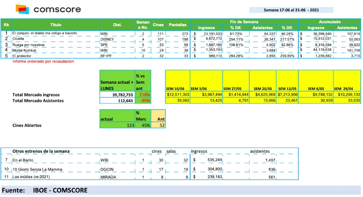Click the '% vs Sem ant' header cell
The image size is (363, 197).
point(143,81)
